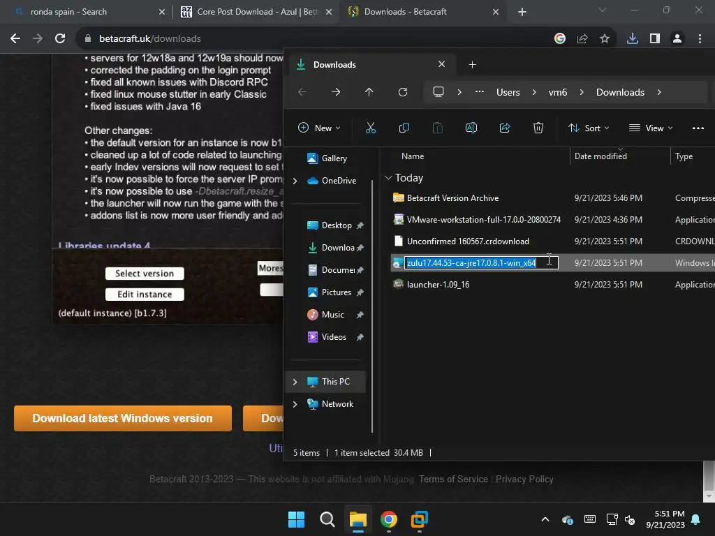Click the Share icon in Explorer toolbar

tap(505, 128)
